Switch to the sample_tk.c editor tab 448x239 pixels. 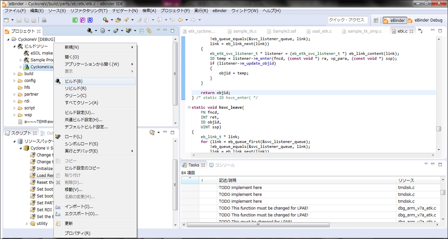coord(245,31)
